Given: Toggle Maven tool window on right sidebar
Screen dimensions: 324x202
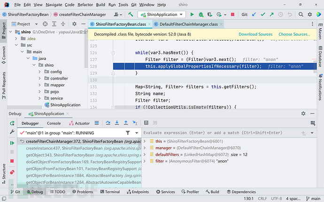Looking at the screenshot, I should click(320, 31).
